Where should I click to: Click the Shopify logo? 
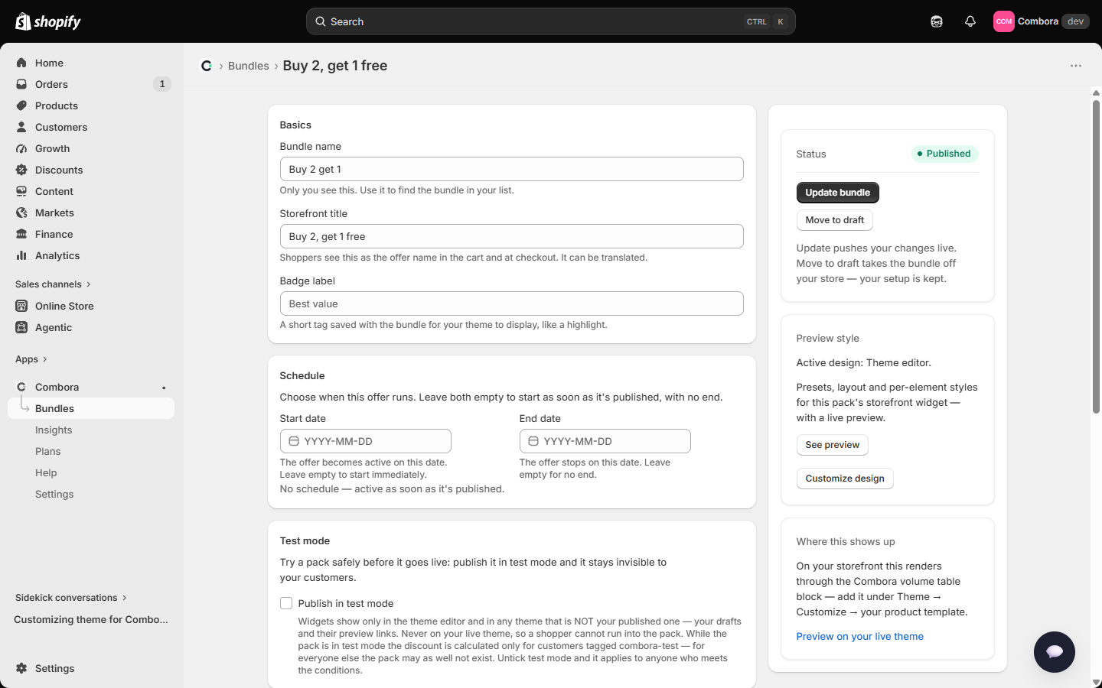pyautogui.click(x=48, y=21)
